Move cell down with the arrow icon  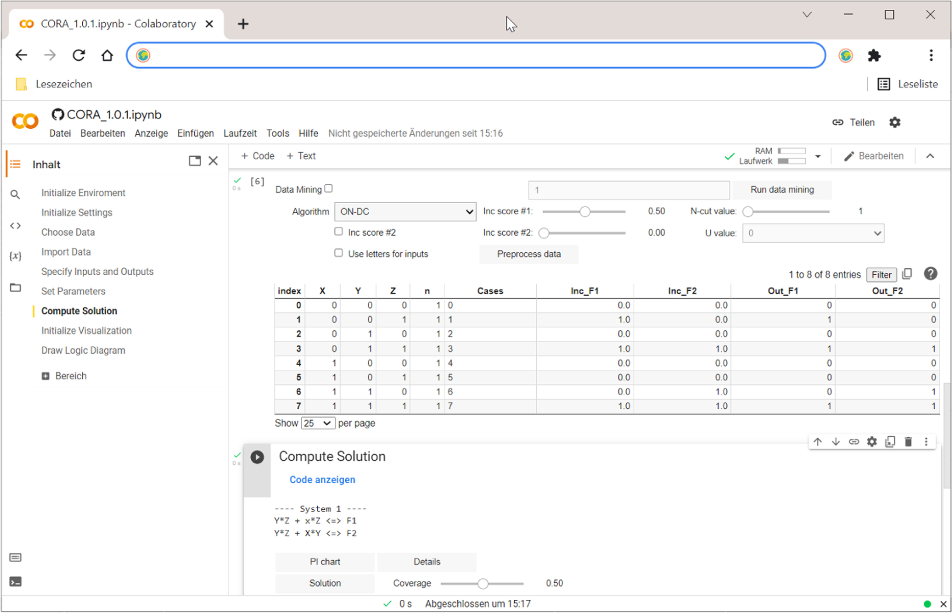(x=836, y=442)
